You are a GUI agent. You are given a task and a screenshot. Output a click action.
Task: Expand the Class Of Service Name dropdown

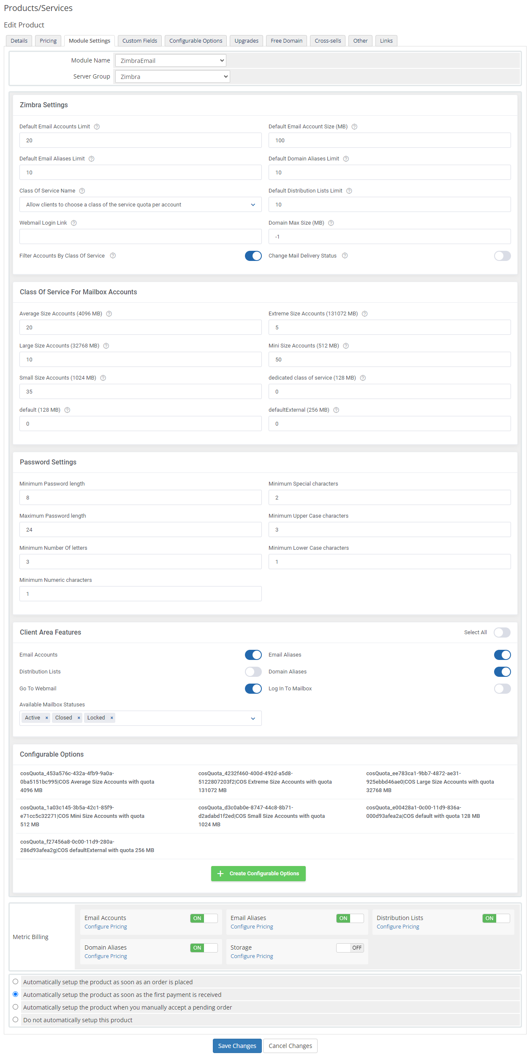point(140,205)
